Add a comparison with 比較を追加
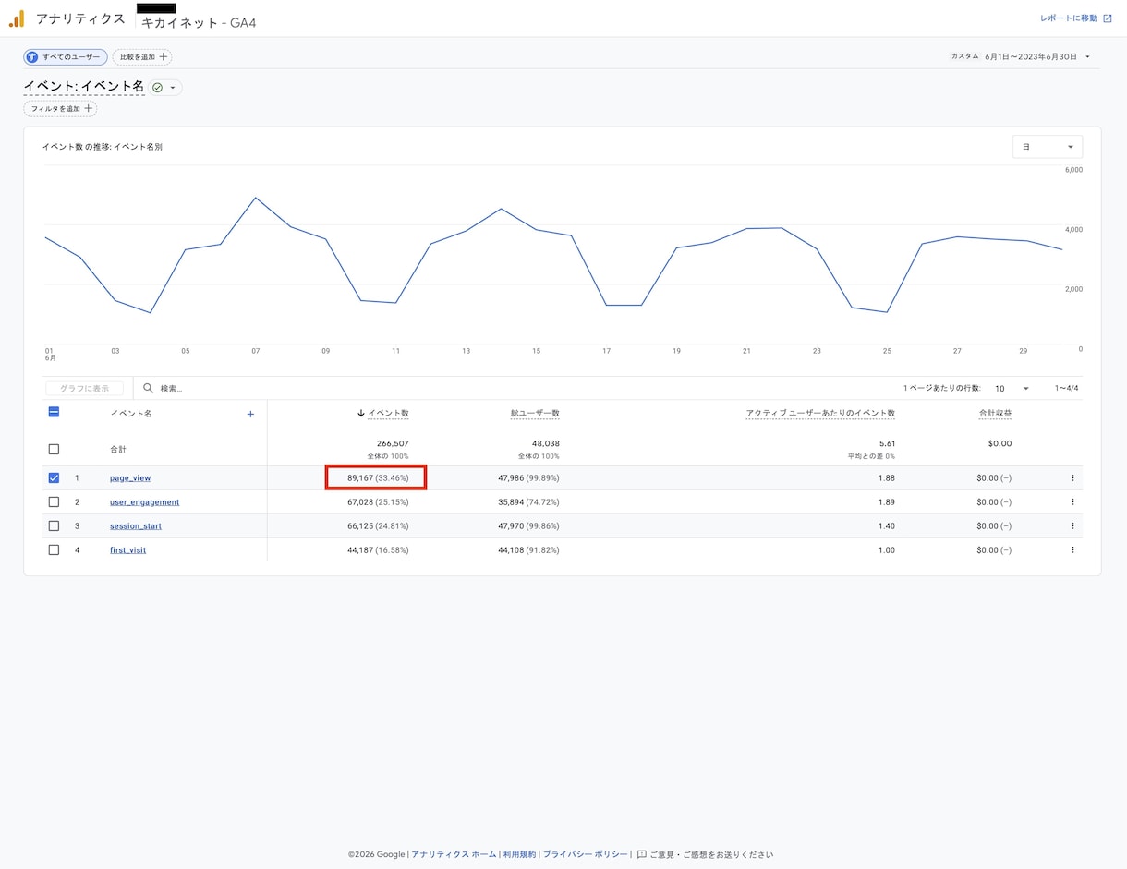This screenshot has width=1127, height=869. click(142, 57)
